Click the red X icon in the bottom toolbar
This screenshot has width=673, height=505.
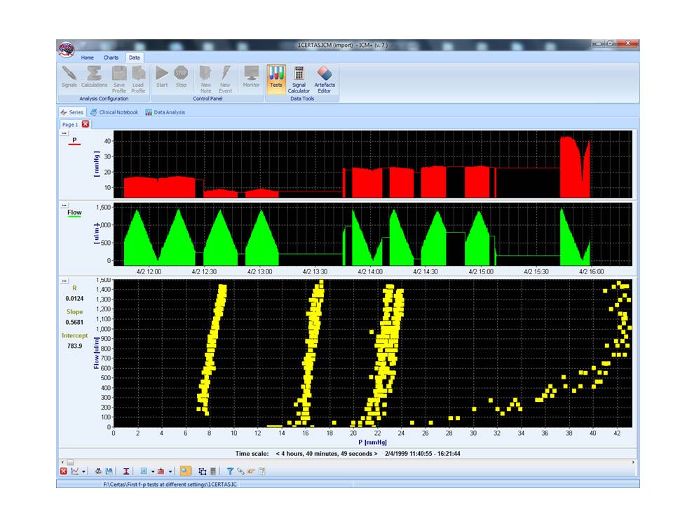pyautogui.click(x=63, y=471)
